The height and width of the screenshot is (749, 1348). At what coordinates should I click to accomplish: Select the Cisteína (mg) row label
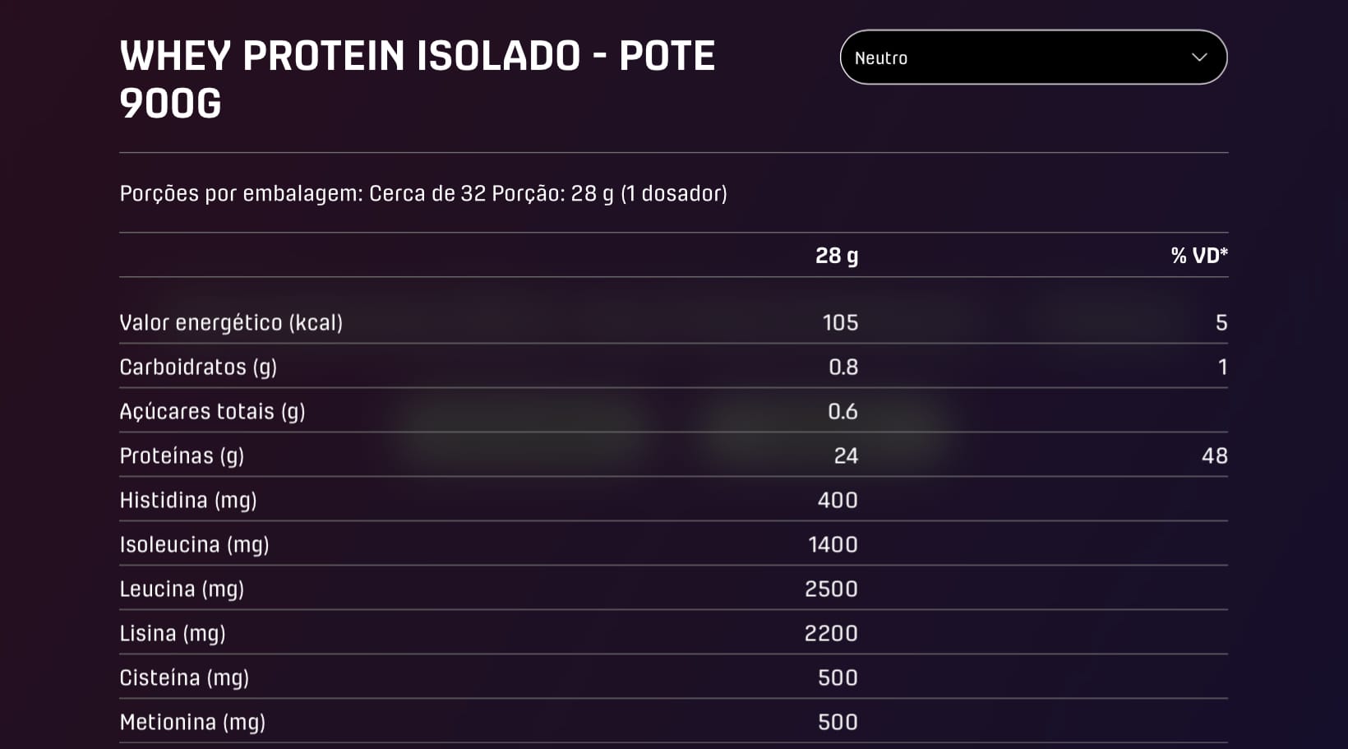(x=184, y=677)
